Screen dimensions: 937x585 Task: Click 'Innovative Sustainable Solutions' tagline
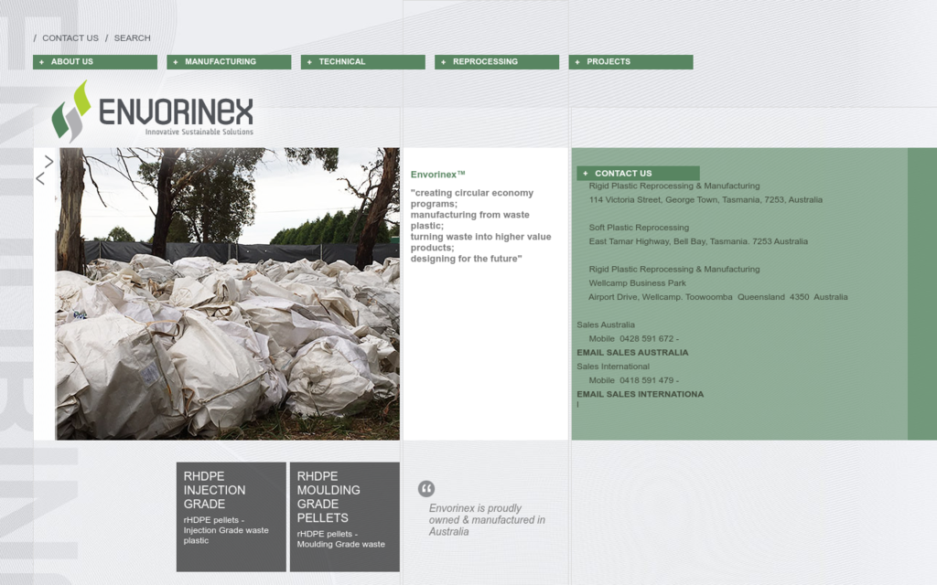tap(199, 132)
